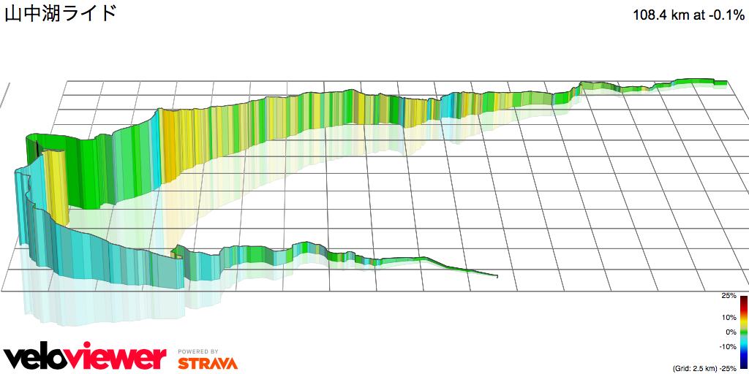749x374 pixels.
Task: Click the 山中湖ライド route title
Action: click(x=61, y=14)
